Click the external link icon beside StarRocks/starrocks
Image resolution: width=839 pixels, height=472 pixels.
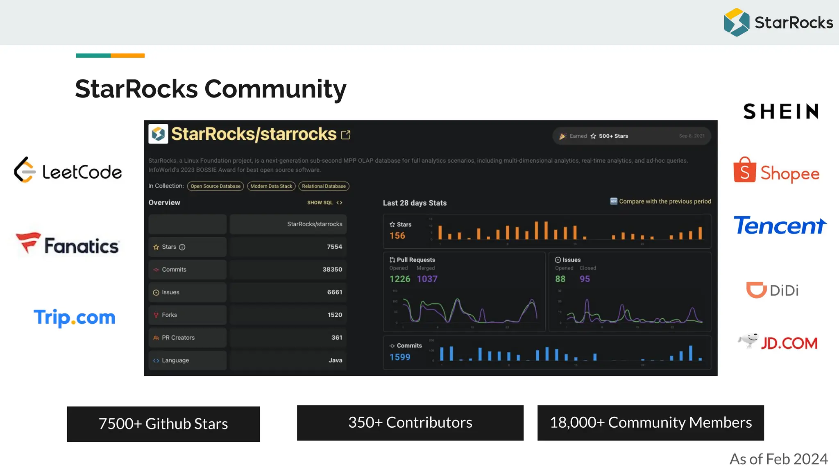(x=346, y=135)
